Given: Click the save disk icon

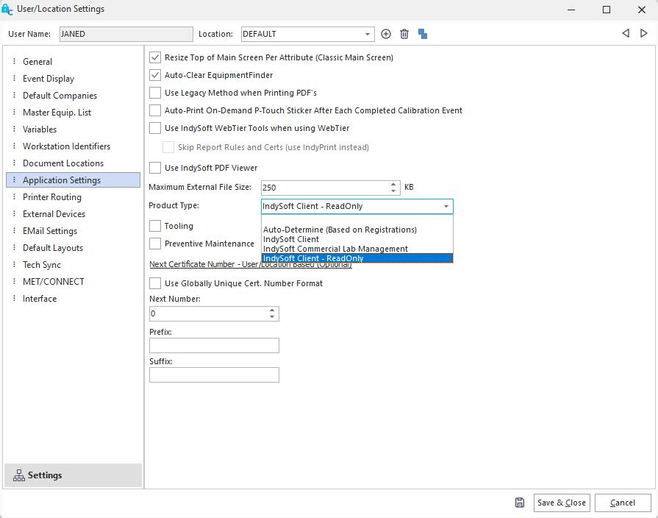Looking at the screenshot, I should pyautogui.click(x=520, y=503).
